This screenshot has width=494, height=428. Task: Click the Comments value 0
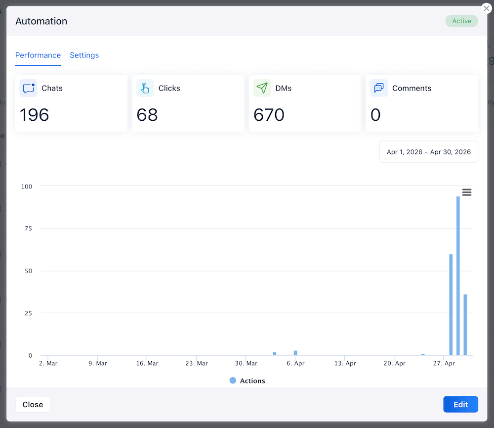pos(375,115)
